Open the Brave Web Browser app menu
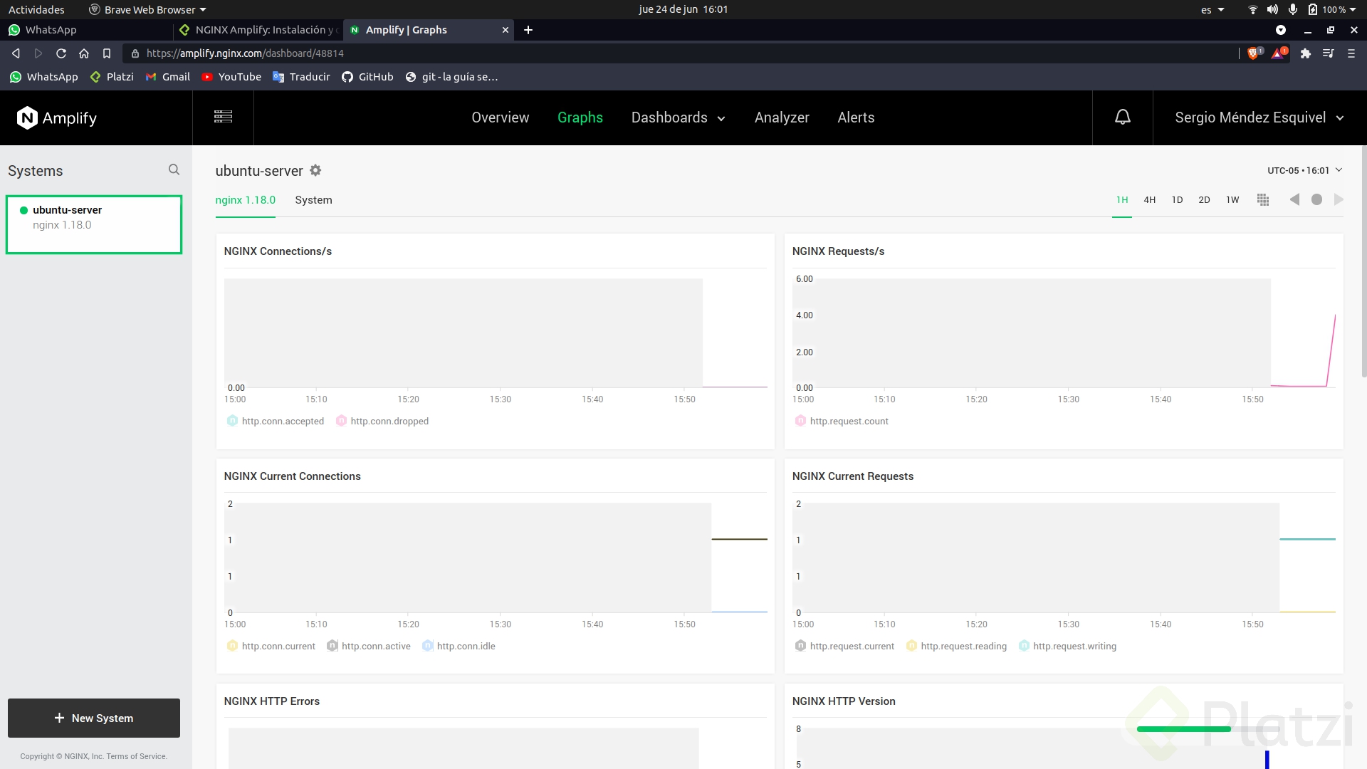Viewport: 1367px width, 769px height. [x=147, y=9]
